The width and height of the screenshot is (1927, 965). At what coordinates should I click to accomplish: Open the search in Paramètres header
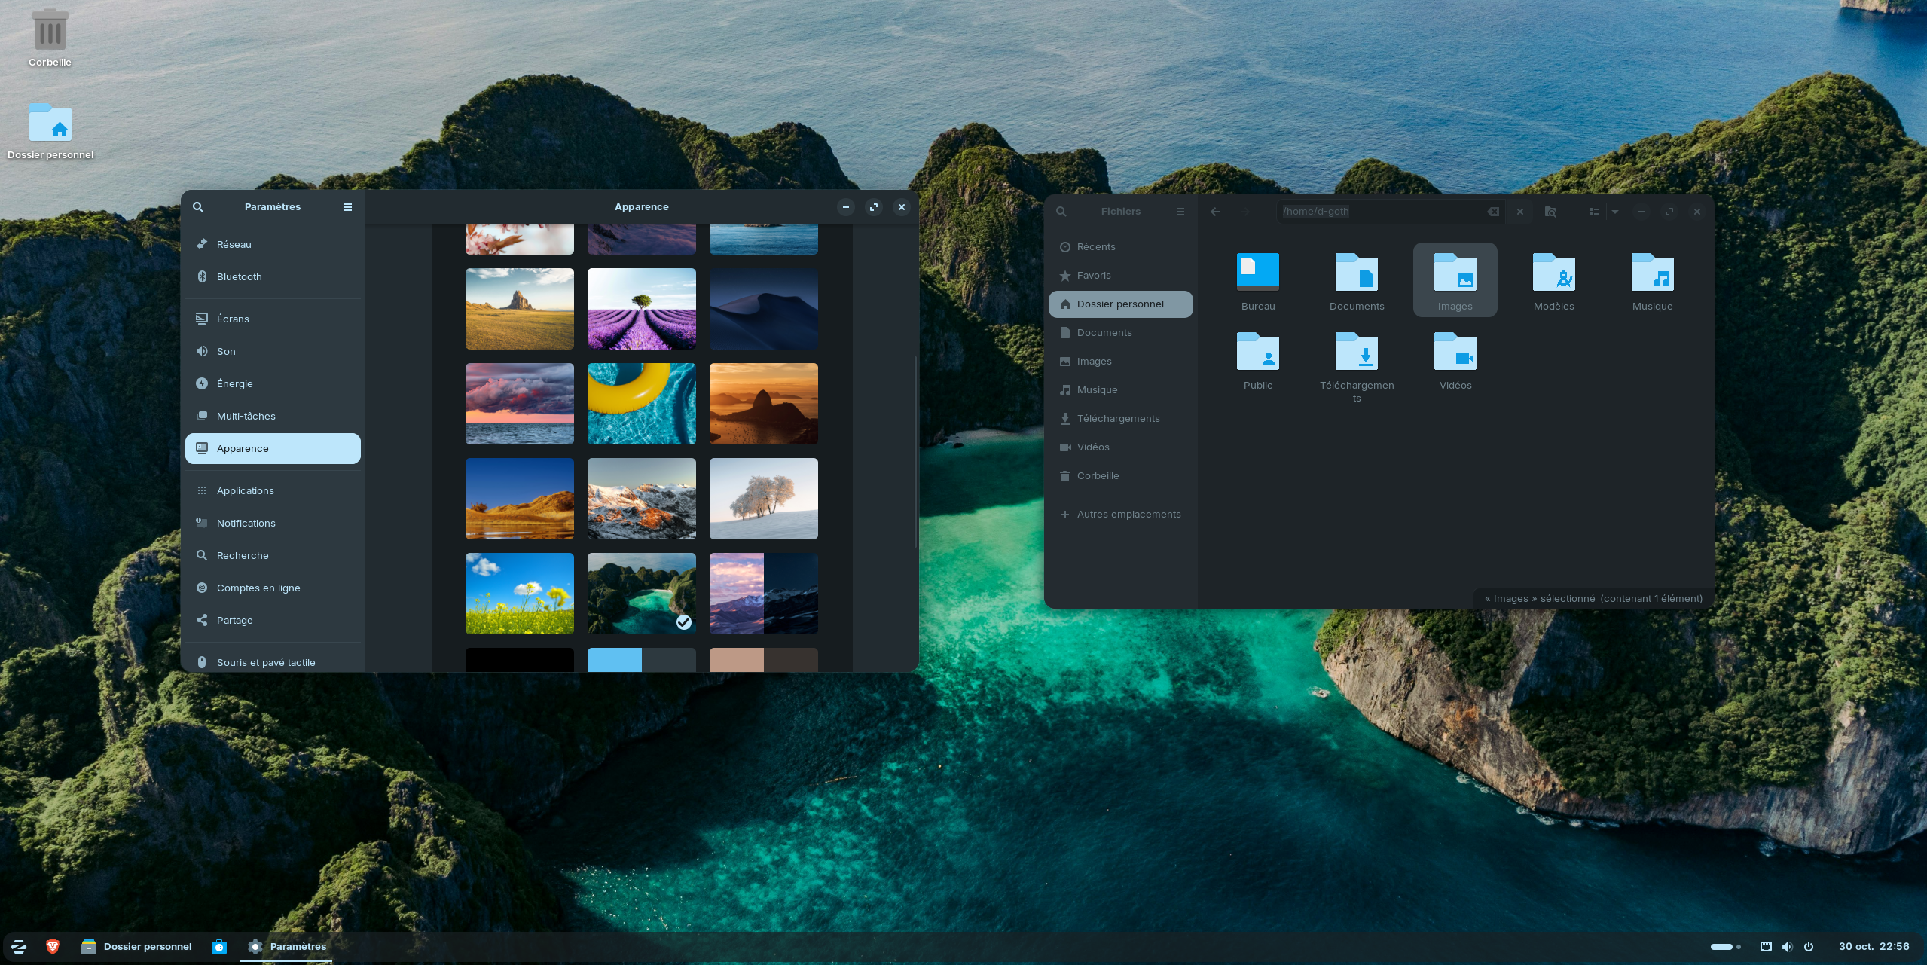[197, 206]
